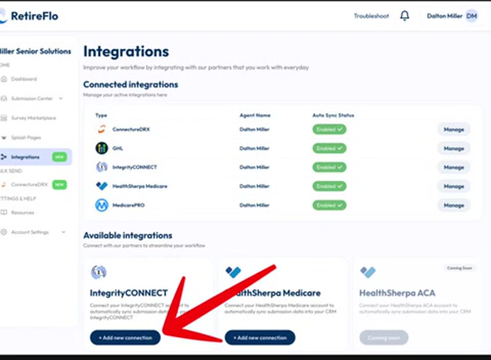The height and width of the screenshot is (360, 491).
Task: Click the RetireFlo logo
Action: (29, 16)
